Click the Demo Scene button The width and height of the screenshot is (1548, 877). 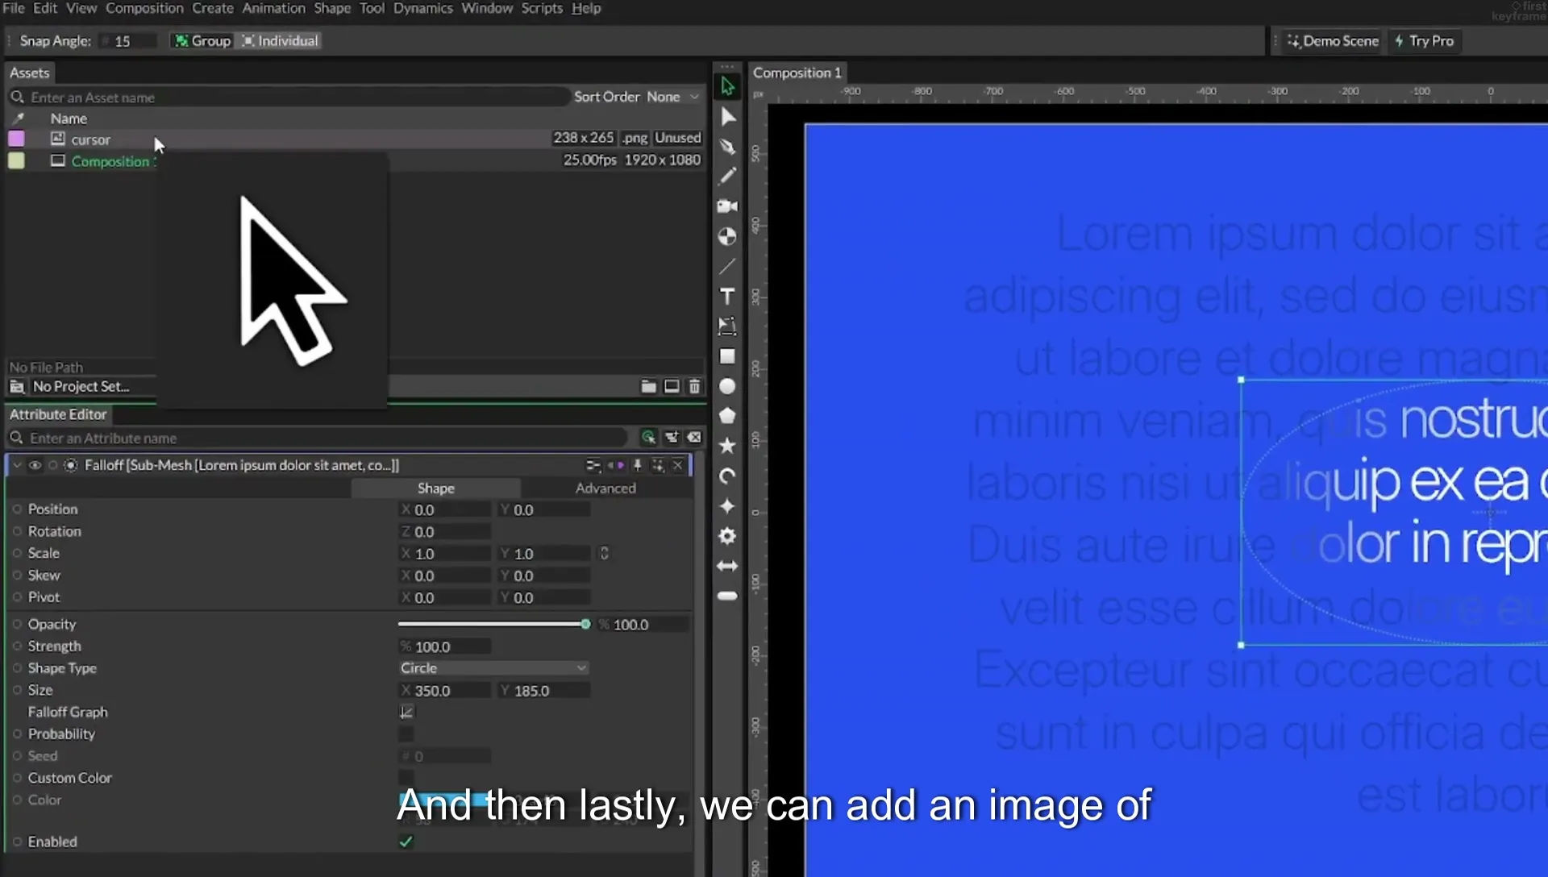click(1333, 41)
